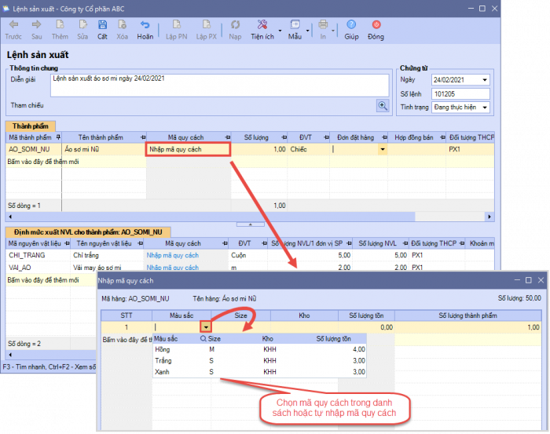Click the Tham chiếu search magnifier icon

383,105
